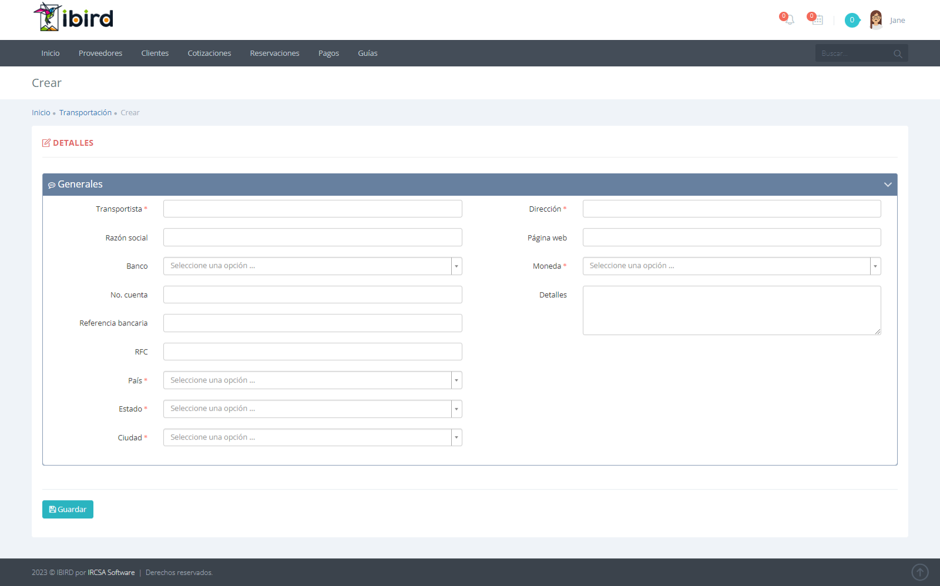The width and height of the screenshot is (940, 586).
Task: Focus the No. cuenta input field
Action: 313,294
